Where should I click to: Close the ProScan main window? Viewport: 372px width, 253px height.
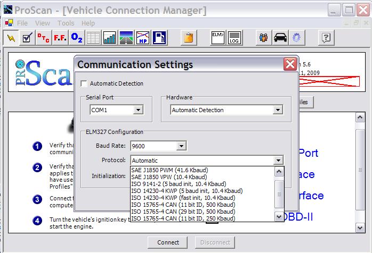(x=363, y=10)
